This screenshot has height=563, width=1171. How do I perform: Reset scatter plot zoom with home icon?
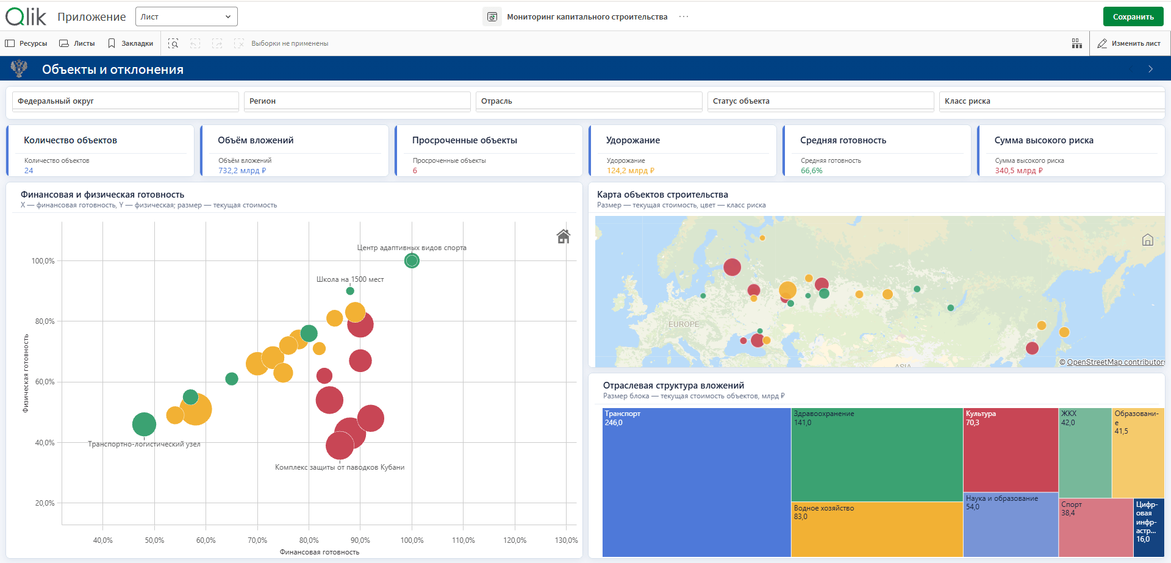[564, 236]
